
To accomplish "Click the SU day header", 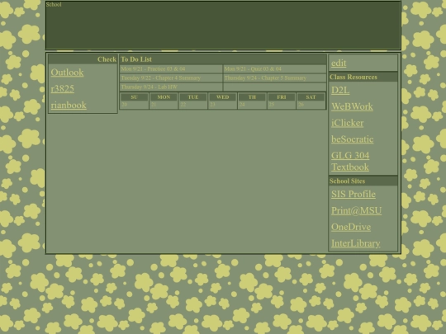I will click(x=135, y=97).
